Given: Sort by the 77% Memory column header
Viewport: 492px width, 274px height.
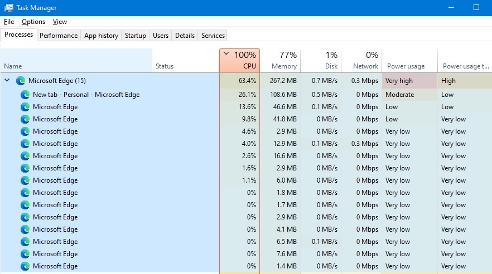Looking at the screenshot, I should click(280, 61).
